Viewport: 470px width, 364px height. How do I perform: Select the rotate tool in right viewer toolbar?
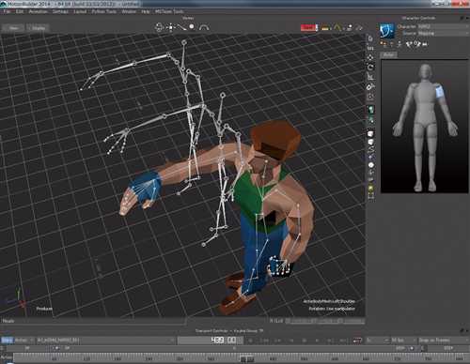click(370, 67)
